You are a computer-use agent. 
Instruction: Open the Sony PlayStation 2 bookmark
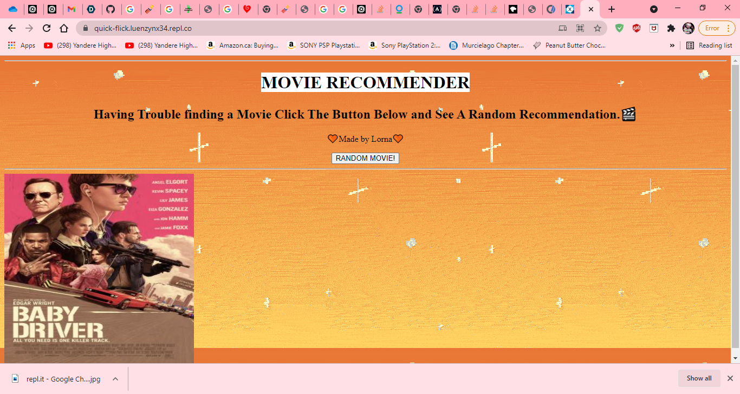pos(405,45)
